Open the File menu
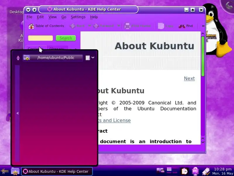The width and height of the screenshot is (234, 176). point(29,17)
